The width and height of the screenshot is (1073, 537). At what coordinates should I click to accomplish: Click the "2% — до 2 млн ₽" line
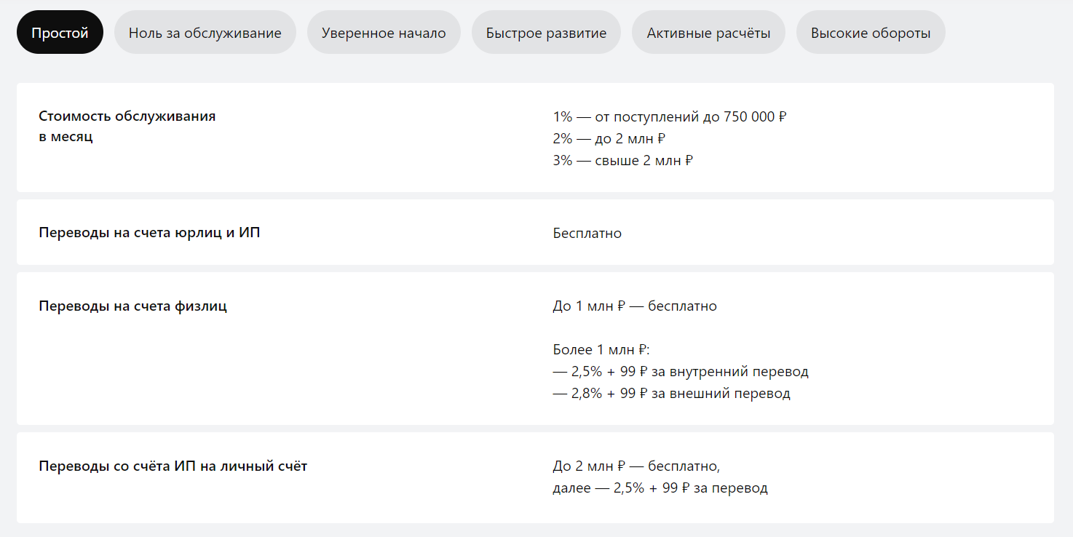609,138
